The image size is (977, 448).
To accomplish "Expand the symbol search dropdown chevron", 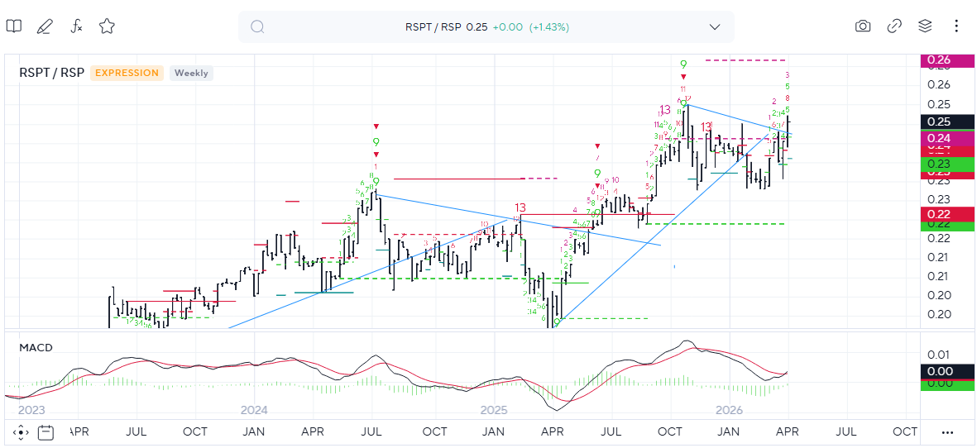I will pos(715,27).
